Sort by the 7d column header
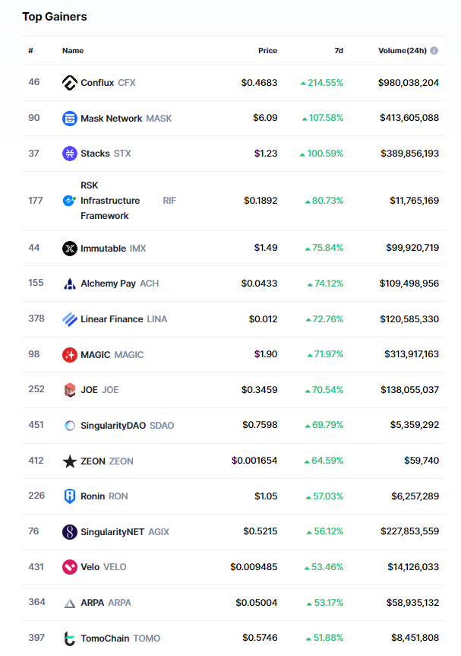Image resolution: width=461 pixels, height=656 pixels. [339, 51]
